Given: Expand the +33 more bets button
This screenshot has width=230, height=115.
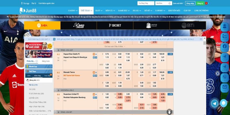Looking at the screenshot, I should (x=170, y=54).
